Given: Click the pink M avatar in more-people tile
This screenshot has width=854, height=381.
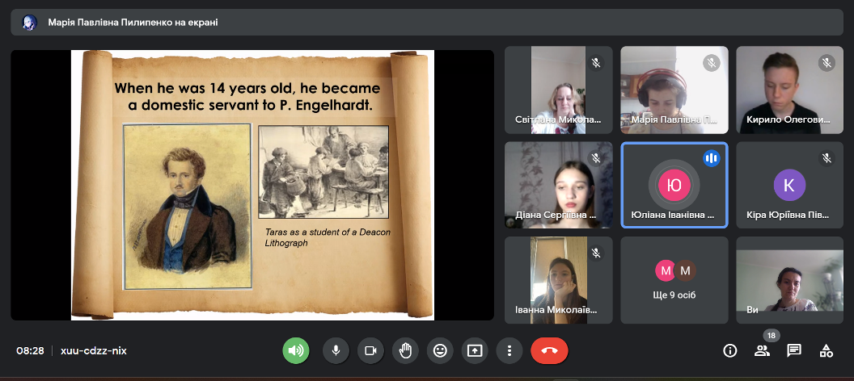Looking at the screenshot, I should pos(665,270).
